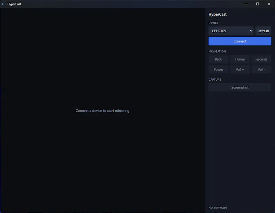Open the CPH2709 device dropdown
275x213 pixels.
click(x=231, y=31)
